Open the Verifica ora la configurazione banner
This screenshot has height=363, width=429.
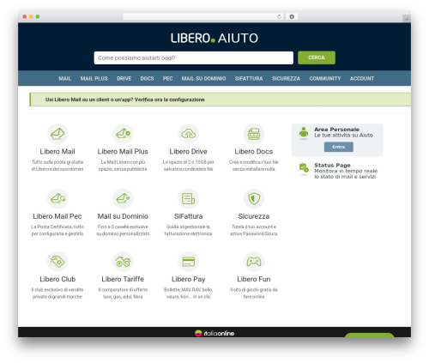click(x=221, y=100)
